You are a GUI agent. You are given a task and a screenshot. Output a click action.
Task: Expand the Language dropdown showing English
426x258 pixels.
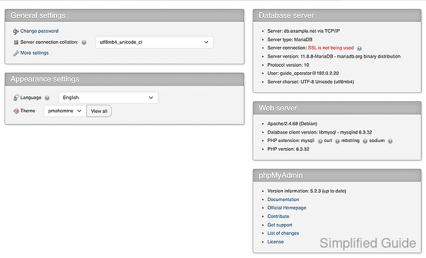tap(108, 98)
